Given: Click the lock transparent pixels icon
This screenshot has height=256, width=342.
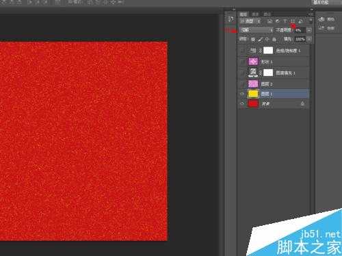Looking at the screenshot, I should [253, 40].
